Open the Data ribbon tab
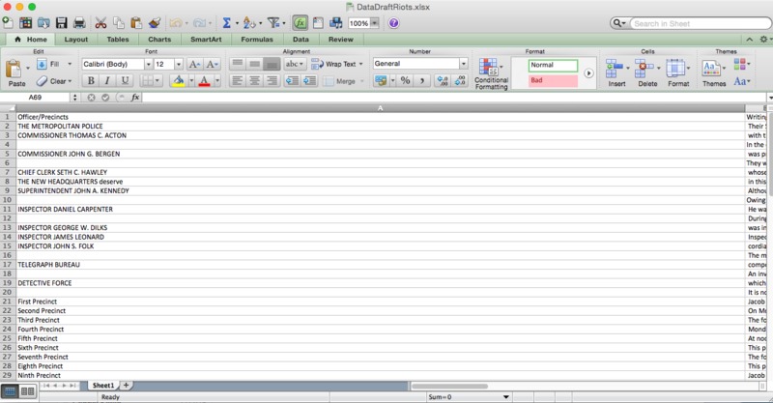Viewport: 773px width, 403px height. (301, 40)
